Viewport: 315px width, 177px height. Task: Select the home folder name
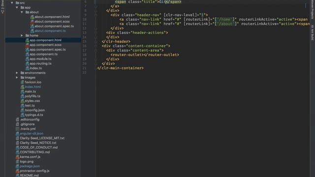[x=34, y=35]
